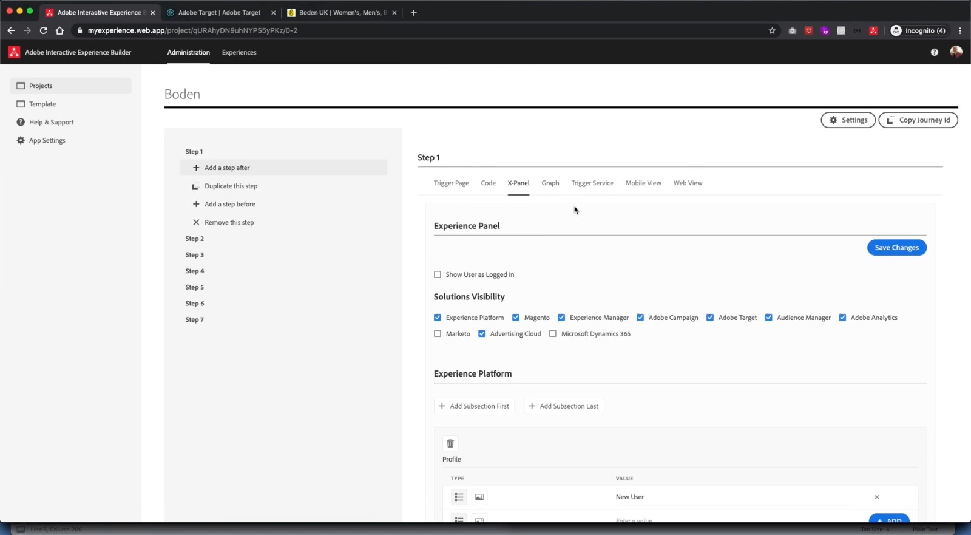971x535 pixels.
Task: Click Add Subsection First button
Action: [474, 406]
